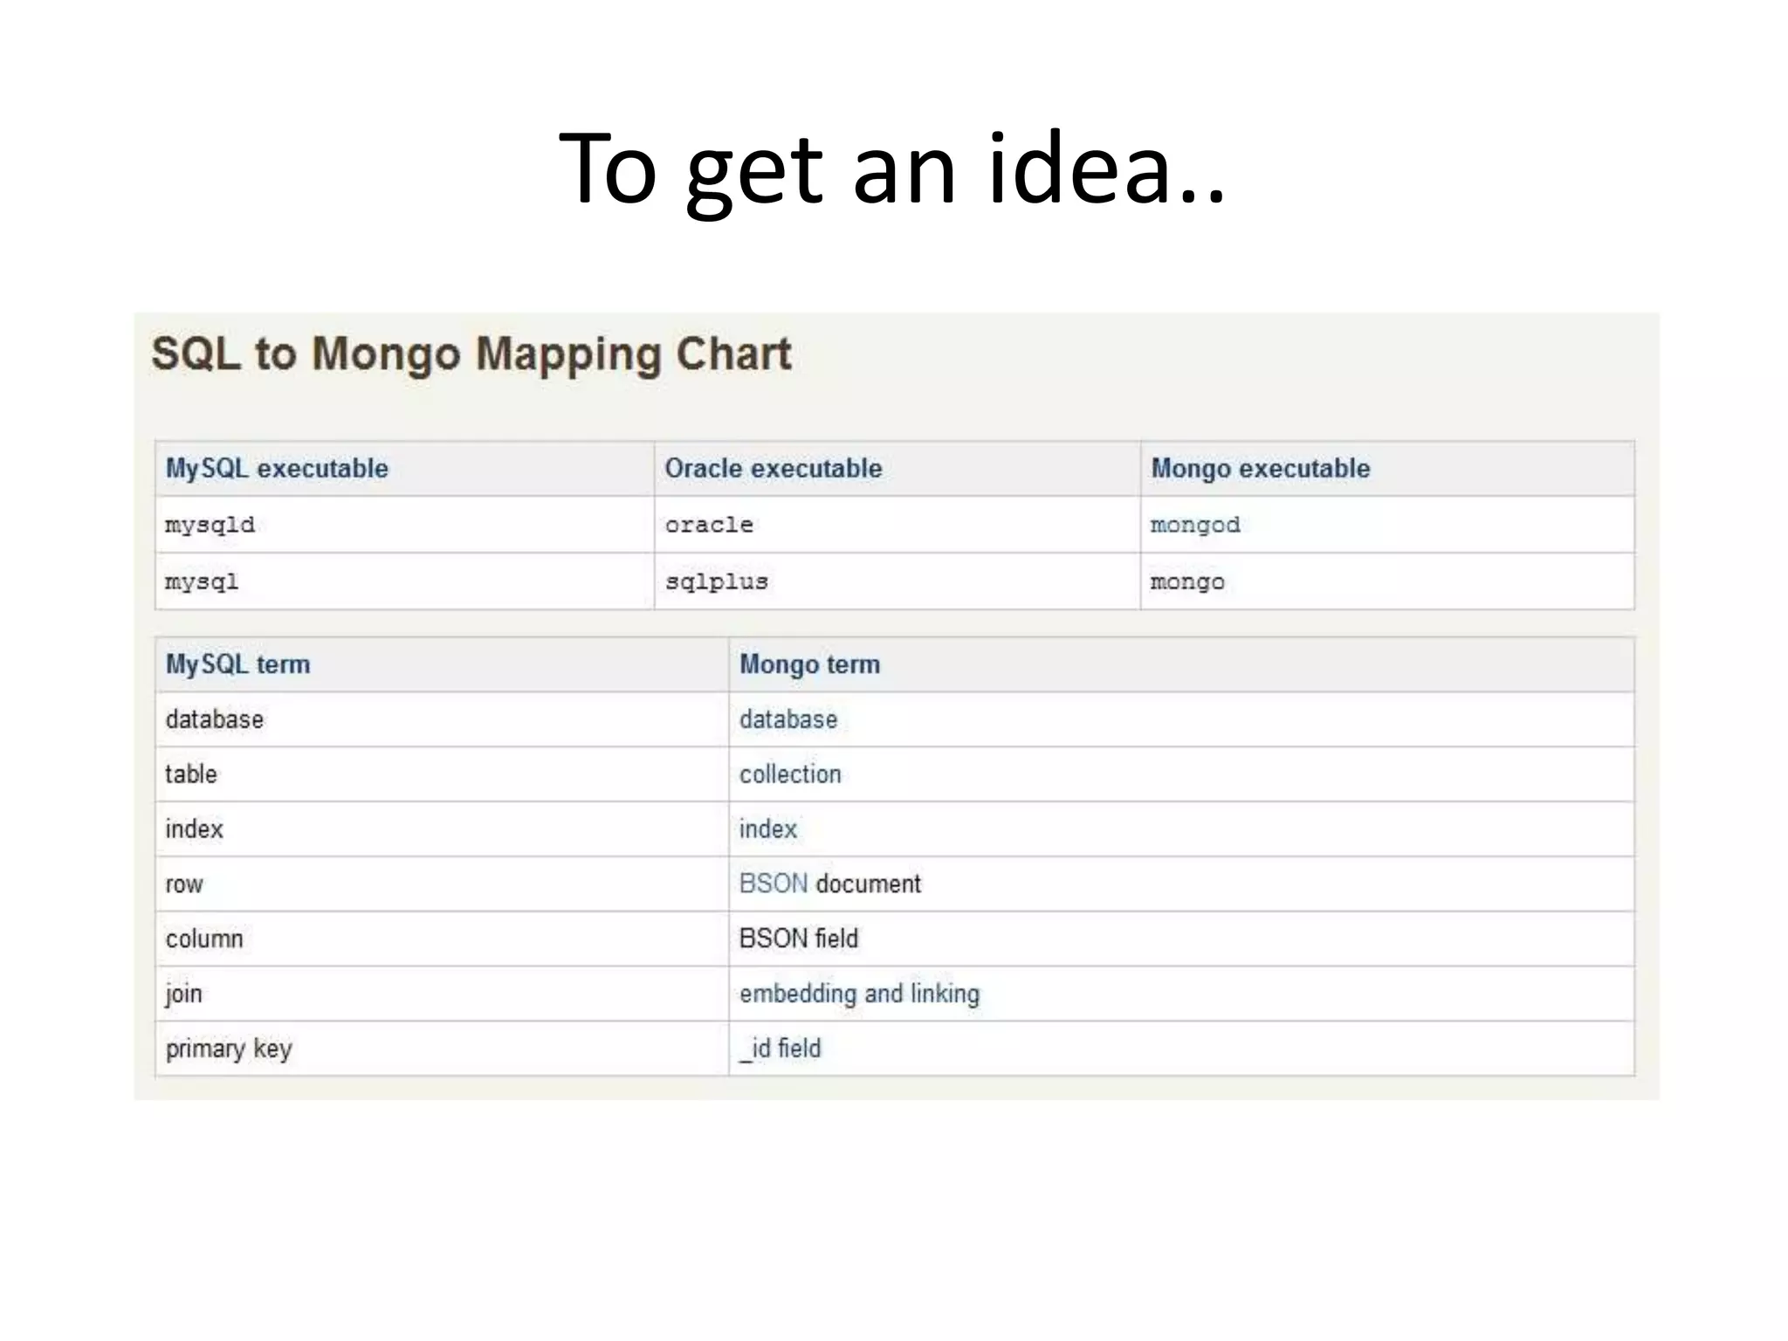Click SQL to Mongo Mapping Chart heading
Screen dimensions: 1788x1341
click(471, 354)
